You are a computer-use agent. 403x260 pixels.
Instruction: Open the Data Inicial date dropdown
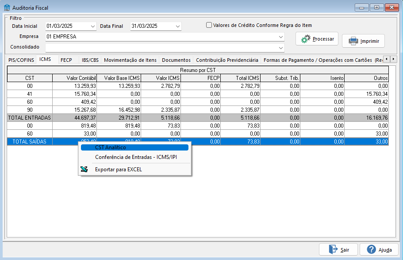click(x=93, y=26)
